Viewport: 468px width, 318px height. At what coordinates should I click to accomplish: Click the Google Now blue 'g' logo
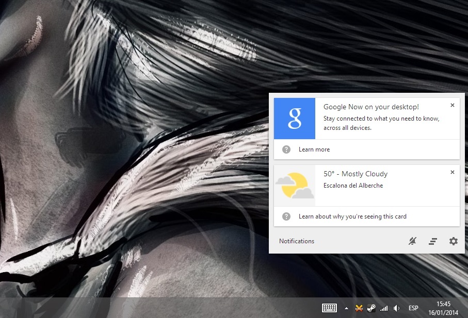(294, 119)
